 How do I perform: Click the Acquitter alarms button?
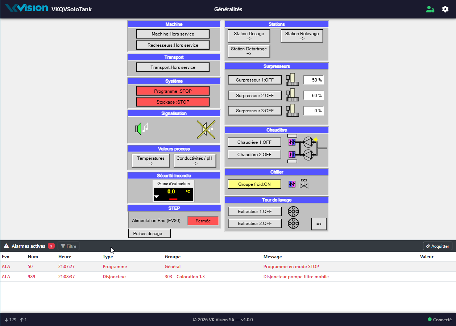(438, 246)
